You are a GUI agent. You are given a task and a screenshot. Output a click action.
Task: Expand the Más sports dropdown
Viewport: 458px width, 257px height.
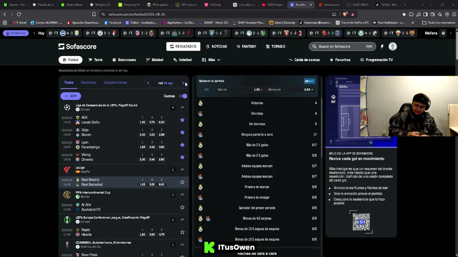[x=211, y=60]
